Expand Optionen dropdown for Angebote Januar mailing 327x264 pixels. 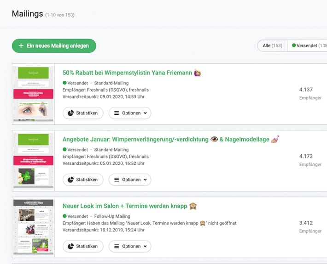(130, 180)
